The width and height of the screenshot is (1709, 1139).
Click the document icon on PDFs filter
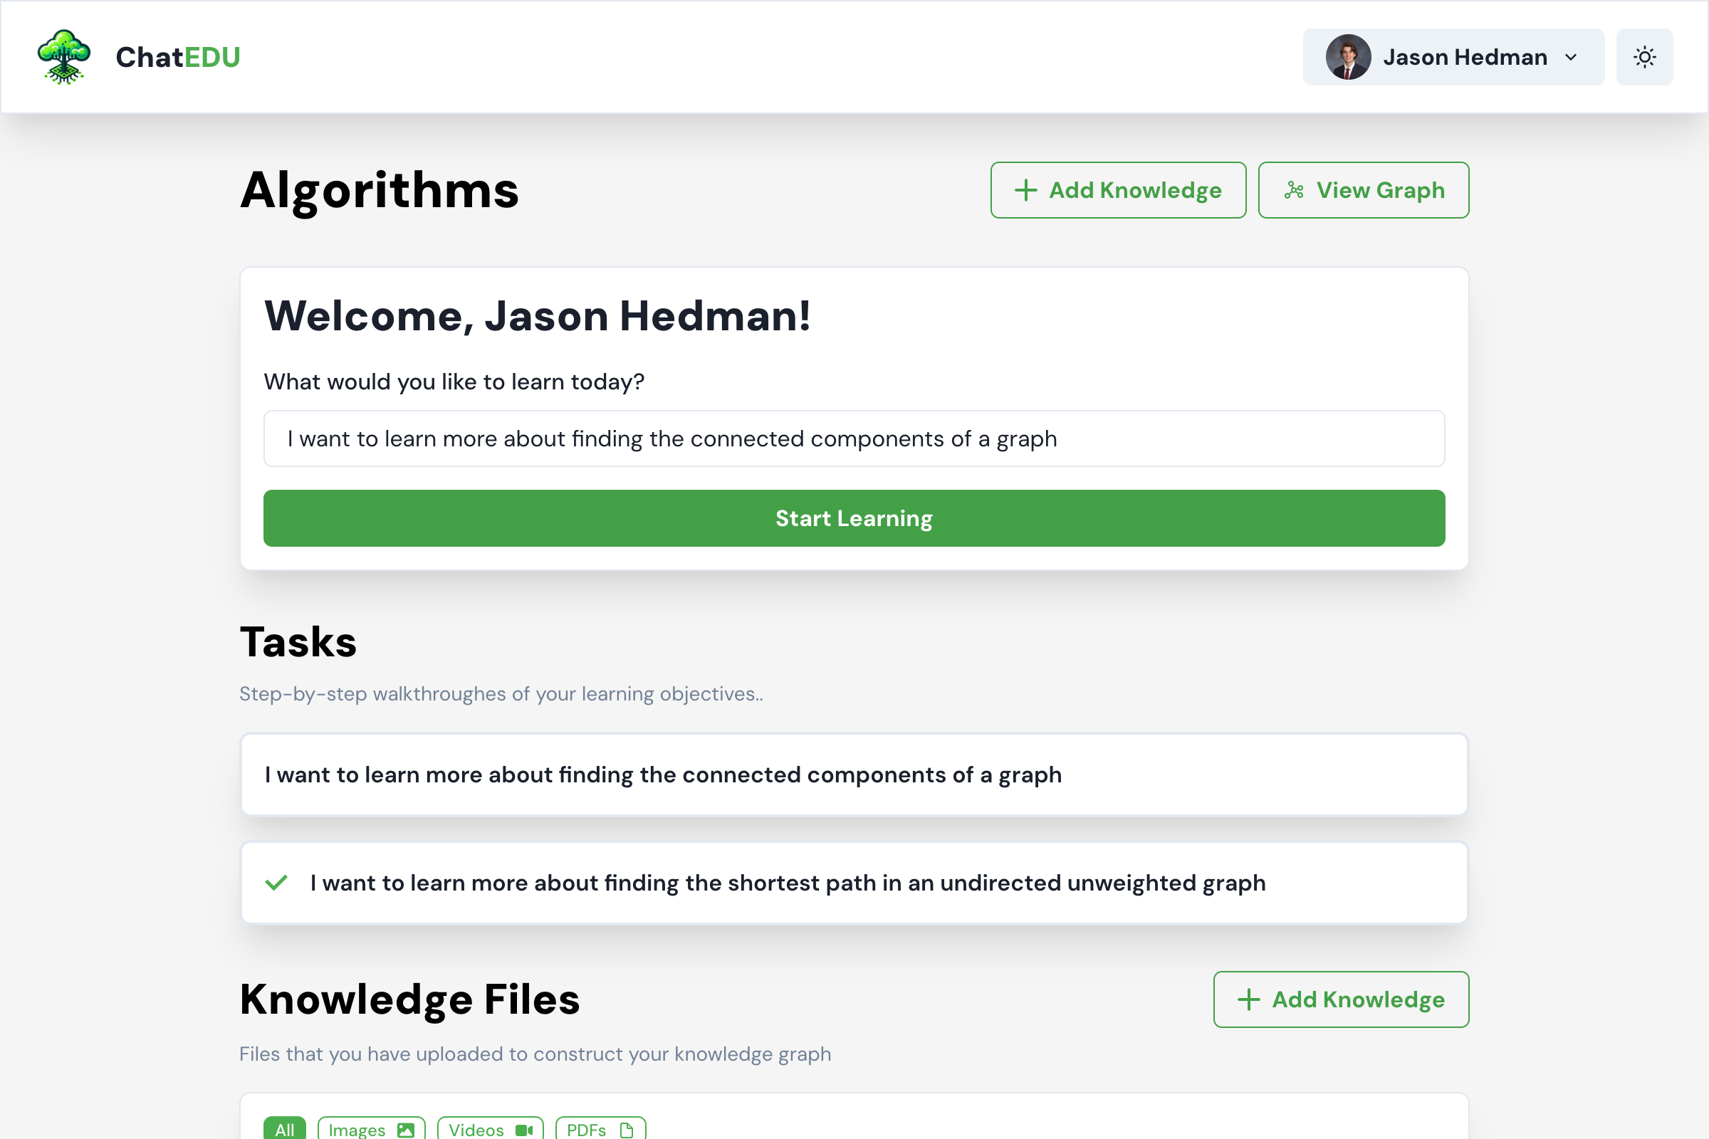pyautogui.click(x=627, y=1130)
